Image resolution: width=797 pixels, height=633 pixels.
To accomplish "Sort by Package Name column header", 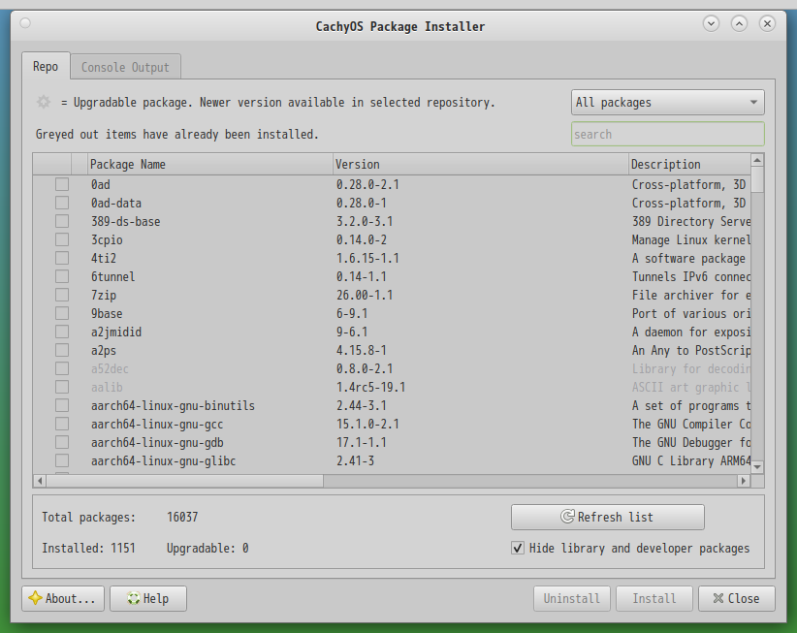I will 209,164.
